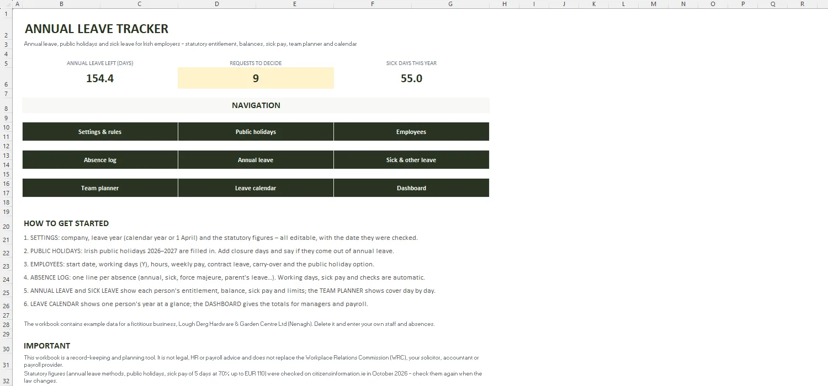Select the annual leave left value 154.4

[x=100, y=78]
